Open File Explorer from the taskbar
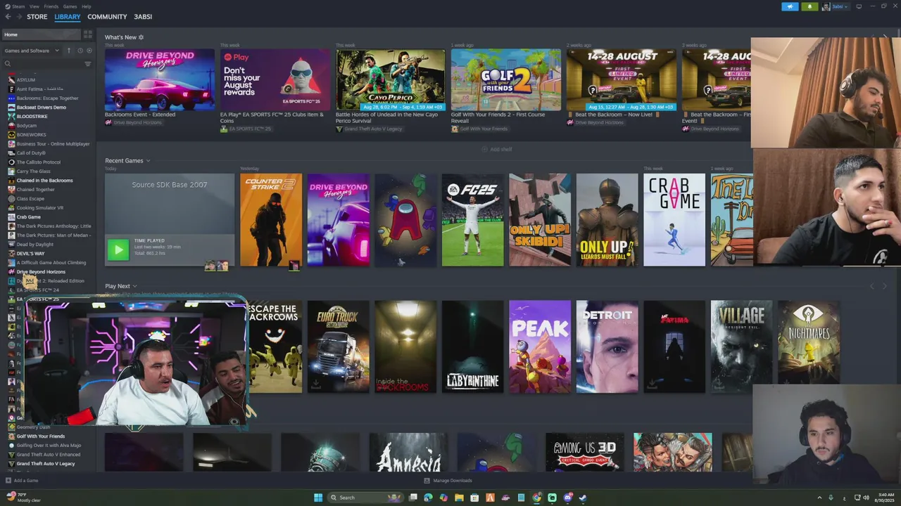Viewport: 901px width, 506px height. 459,498
